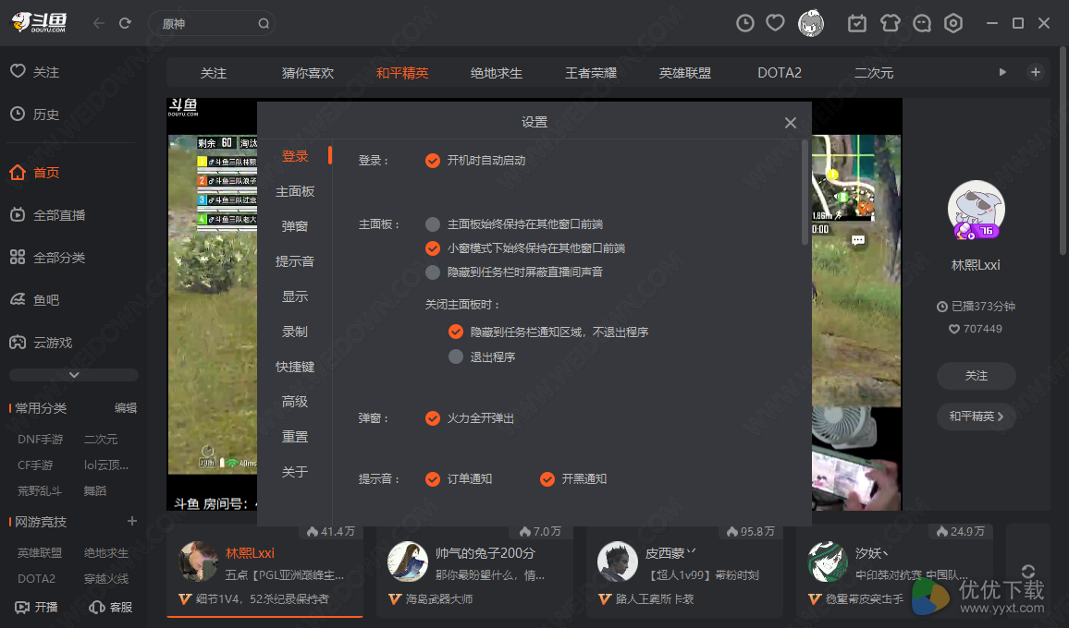The width and height of the screenshot is (1069, 628).
Task: Switch to 主面板 settings section
Action: [294, 191]
